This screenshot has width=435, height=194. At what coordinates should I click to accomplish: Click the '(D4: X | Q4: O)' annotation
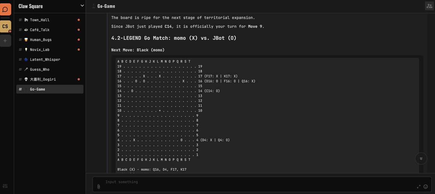tap(215, 140)
